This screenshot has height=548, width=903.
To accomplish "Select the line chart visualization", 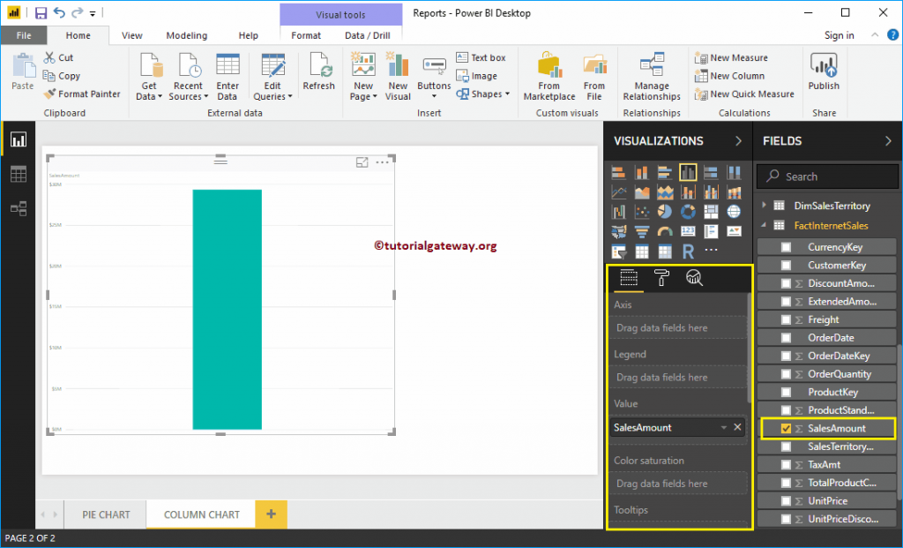I will point(618,191).
